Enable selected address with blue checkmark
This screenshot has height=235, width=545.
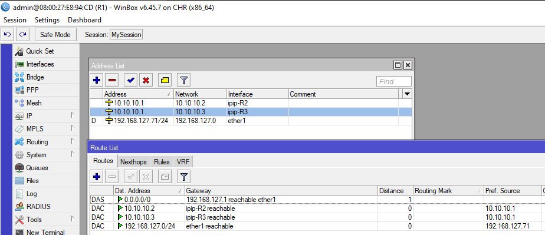(x=131, y=80)
